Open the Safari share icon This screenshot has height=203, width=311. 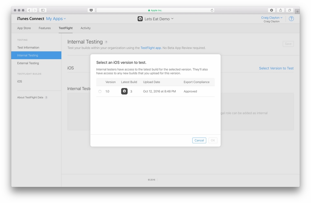pyautogui.click(x=281, y=10)
